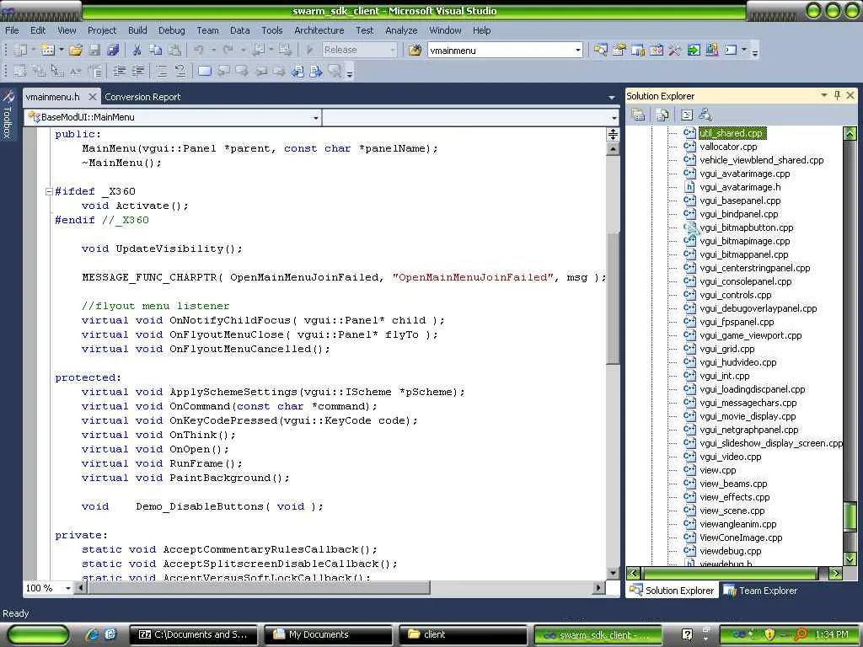The height and width of the screenshot is (647, 863).
Task: Click the Undo arrow icon
Action: [x=199, y=50]
